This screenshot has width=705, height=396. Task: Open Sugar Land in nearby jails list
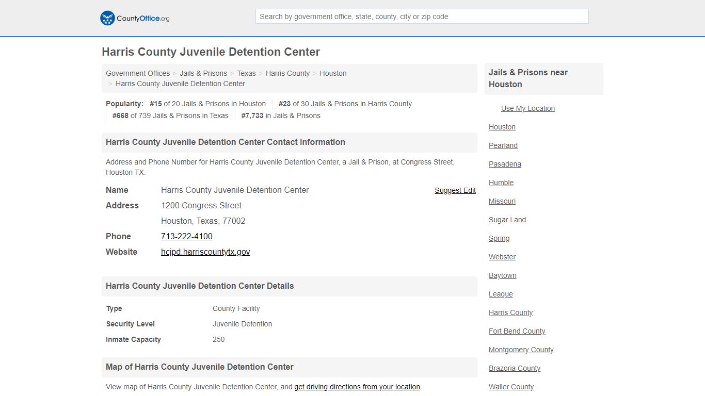pos(507,220)
